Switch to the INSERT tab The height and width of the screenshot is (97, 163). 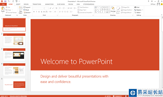pos(18,4)
